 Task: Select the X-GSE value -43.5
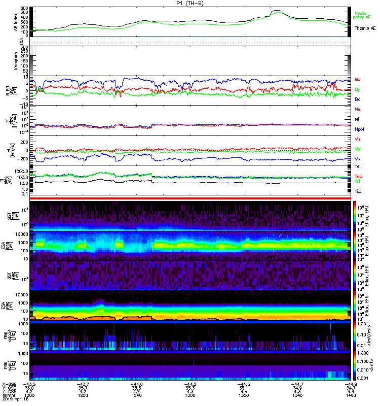tap(30, 384)
